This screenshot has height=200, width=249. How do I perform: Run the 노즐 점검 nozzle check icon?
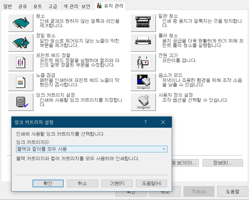click(21, 82)
